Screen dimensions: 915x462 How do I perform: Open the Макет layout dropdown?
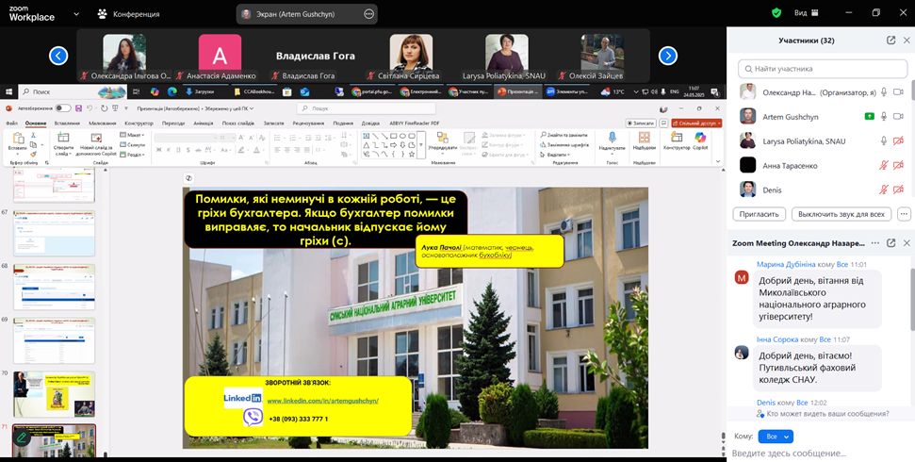(133, 135)
